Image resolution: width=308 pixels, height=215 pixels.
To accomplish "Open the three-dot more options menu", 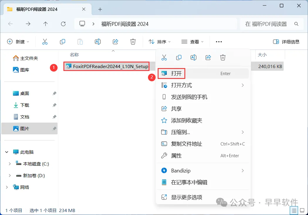I will [x=219, y=42].
